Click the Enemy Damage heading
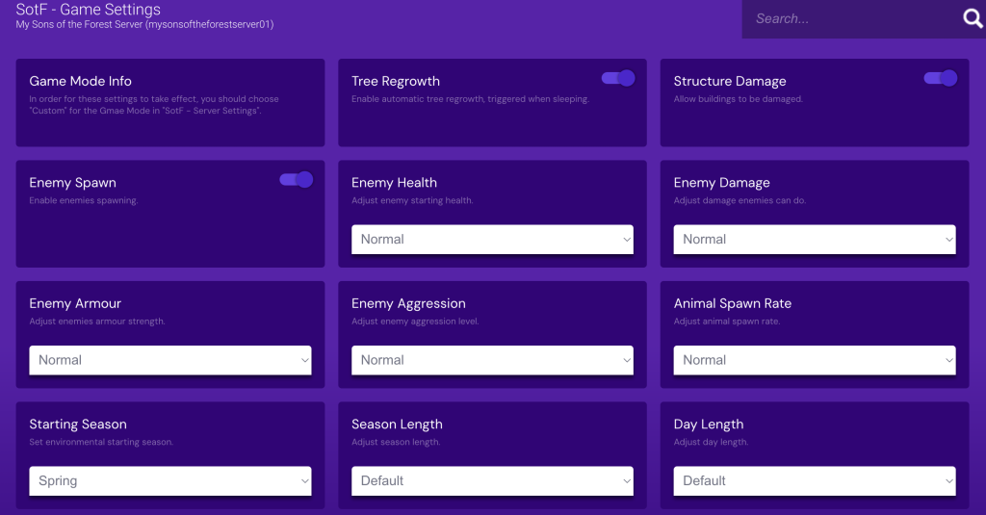The height and width of the screenshot is (515, 986). [x=722, y=183]
